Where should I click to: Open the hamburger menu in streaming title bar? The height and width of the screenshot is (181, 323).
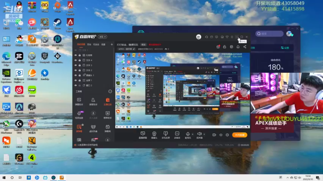[x=232, y=37]
